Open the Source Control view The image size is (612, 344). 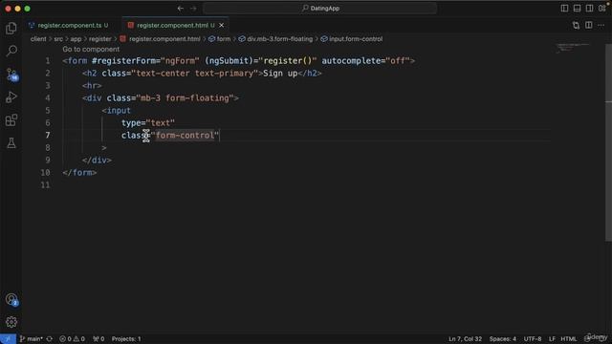pos(11,75)
